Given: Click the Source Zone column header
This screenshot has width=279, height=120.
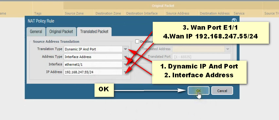Looking at the screenshot, I should click(74, 13).
